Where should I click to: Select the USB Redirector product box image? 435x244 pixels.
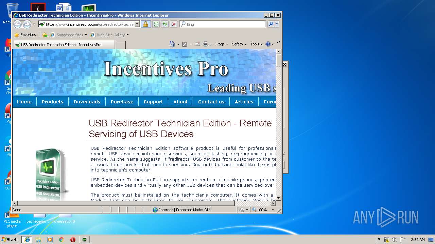(51, 174)
